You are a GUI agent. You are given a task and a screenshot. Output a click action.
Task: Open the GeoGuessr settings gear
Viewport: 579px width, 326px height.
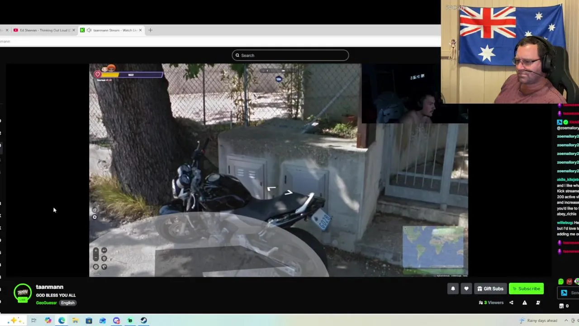(x=95, y=267)
